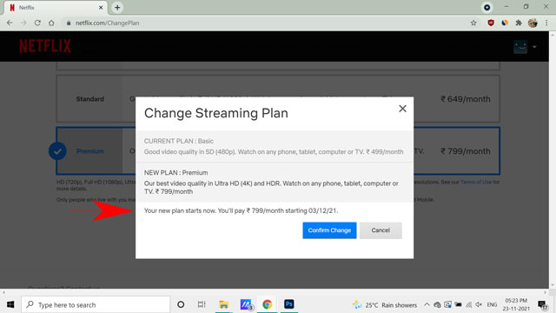Screen dimensions: 556x313
Task: Show hidden system tray icons chevron
Action: pyautogui.click(x=427, y=304)
